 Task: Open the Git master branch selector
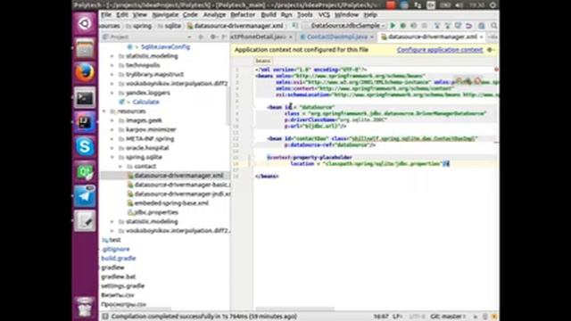[x=448, y=317]
